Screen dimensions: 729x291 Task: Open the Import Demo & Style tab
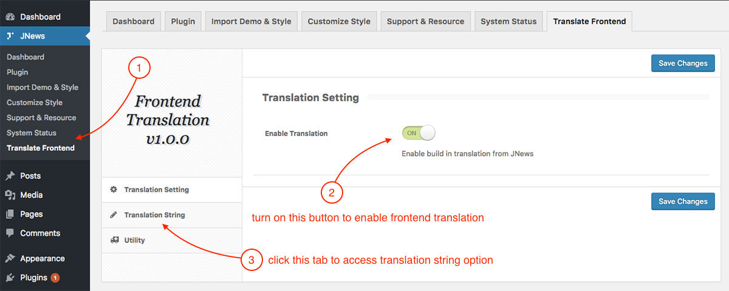coord(251,21)
